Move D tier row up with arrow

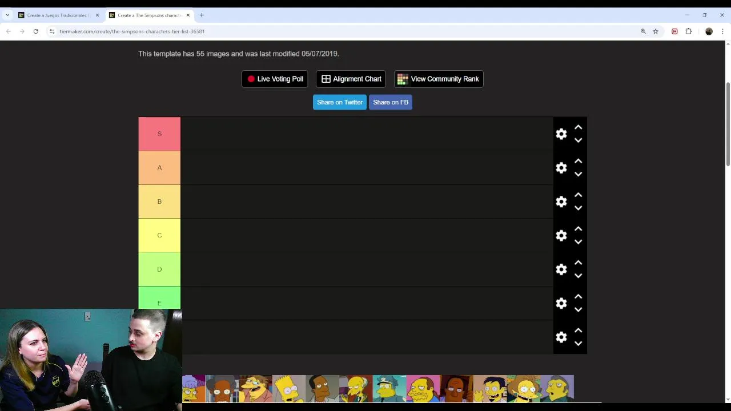(578, 263)
